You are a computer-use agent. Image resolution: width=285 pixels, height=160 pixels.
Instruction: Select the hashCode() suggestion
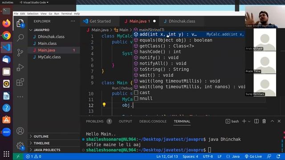tap(189, 52)
